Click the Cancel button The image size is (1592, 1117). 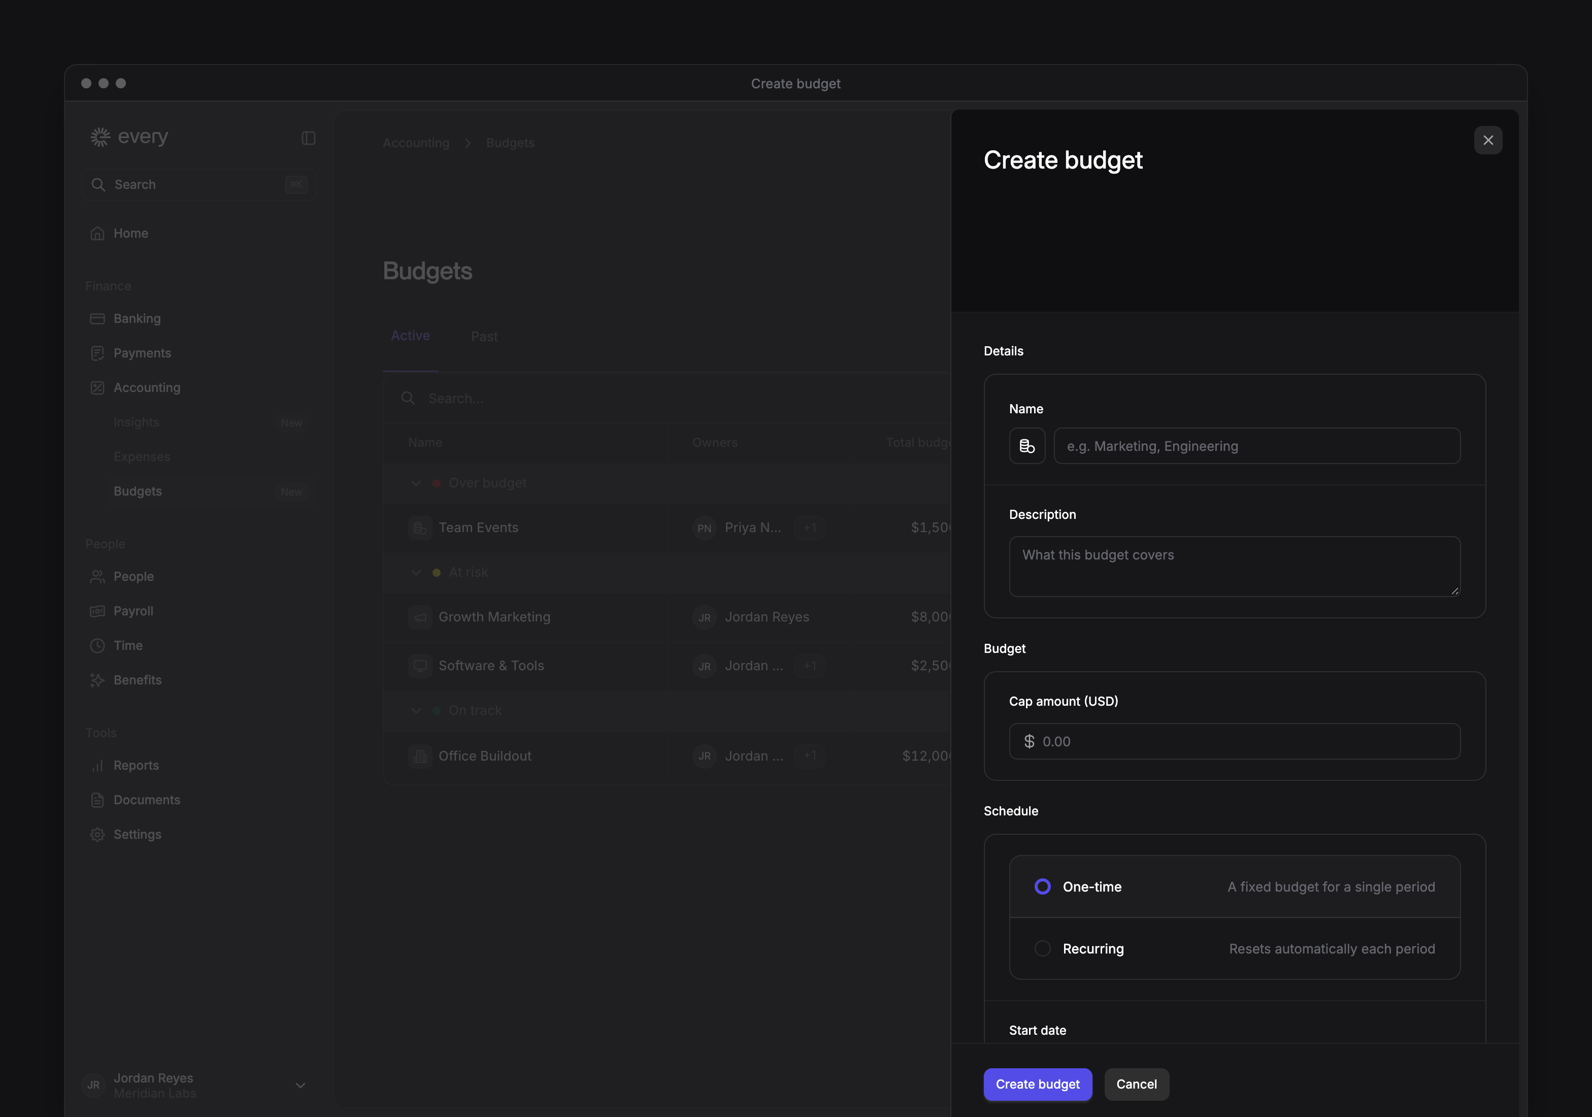point(1137,1085)
